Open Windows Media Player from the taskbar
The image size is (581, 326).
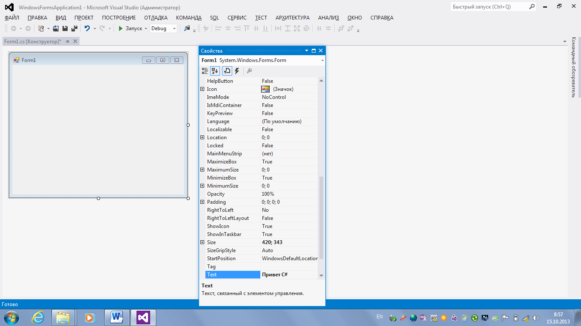(x=89, y=318)
